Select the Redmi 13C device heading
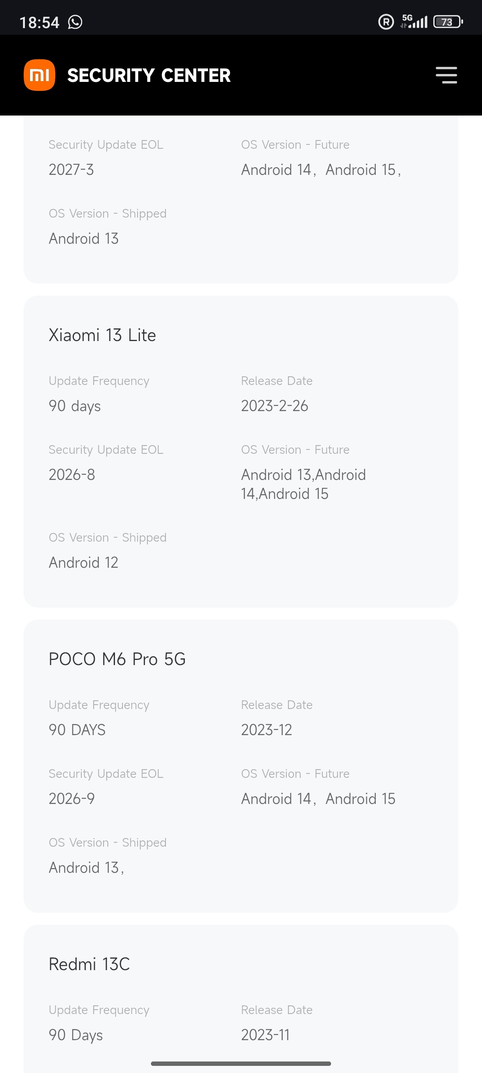This screenshot has height=1073, width=482. 89,964
